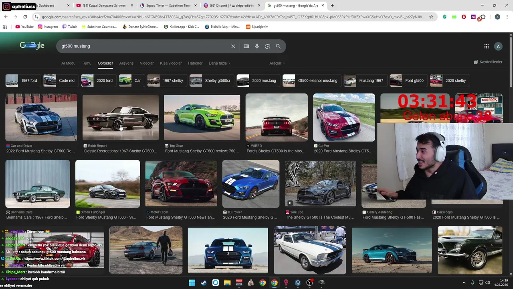Start voice search with the microphone icon
This screenshot has width=513, height=289.
257,46
